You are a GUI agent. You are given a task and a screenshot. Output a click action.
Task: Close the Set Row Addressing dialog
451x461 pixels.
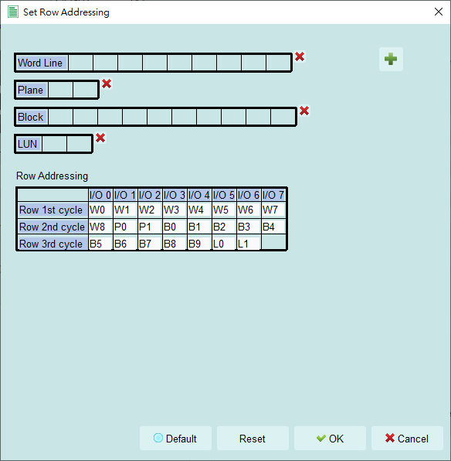pos(439,12)
